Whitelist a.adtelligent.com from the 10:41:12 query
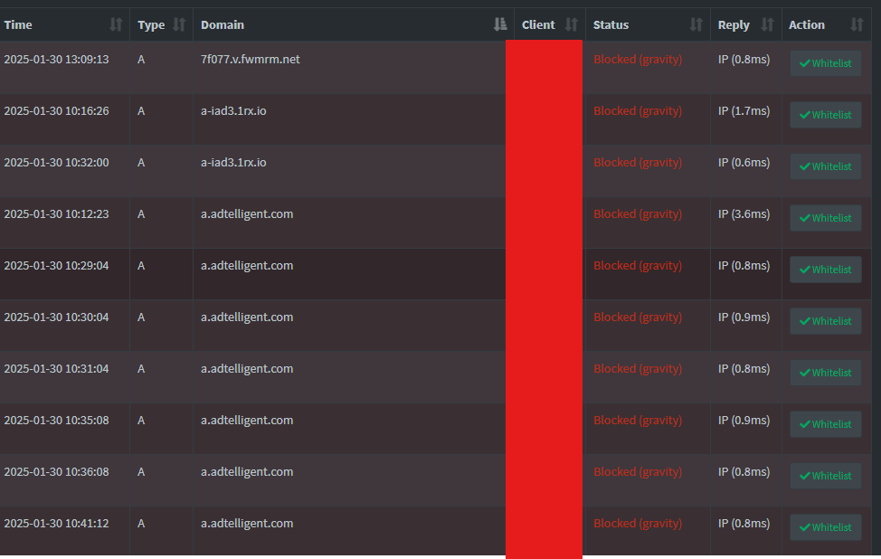The width and height of the screenshot is (881, 559). (826, 527)
